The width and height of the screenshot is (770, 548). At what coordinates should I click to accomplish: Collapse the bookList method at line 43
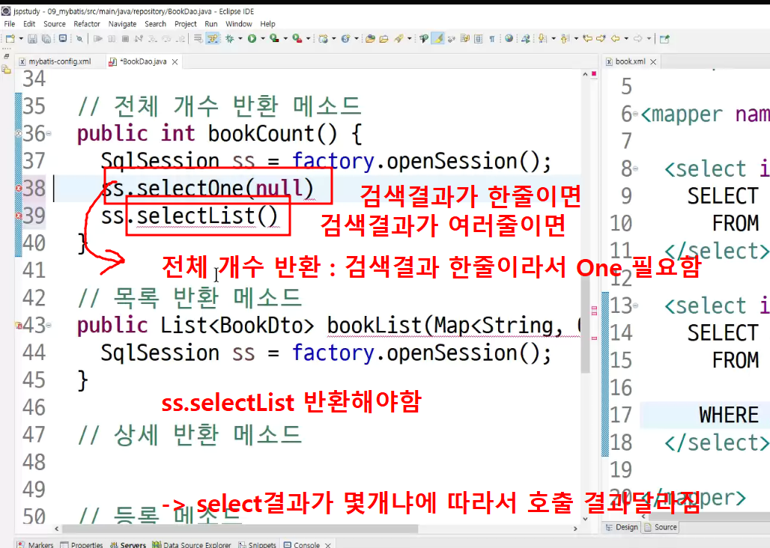49,325
